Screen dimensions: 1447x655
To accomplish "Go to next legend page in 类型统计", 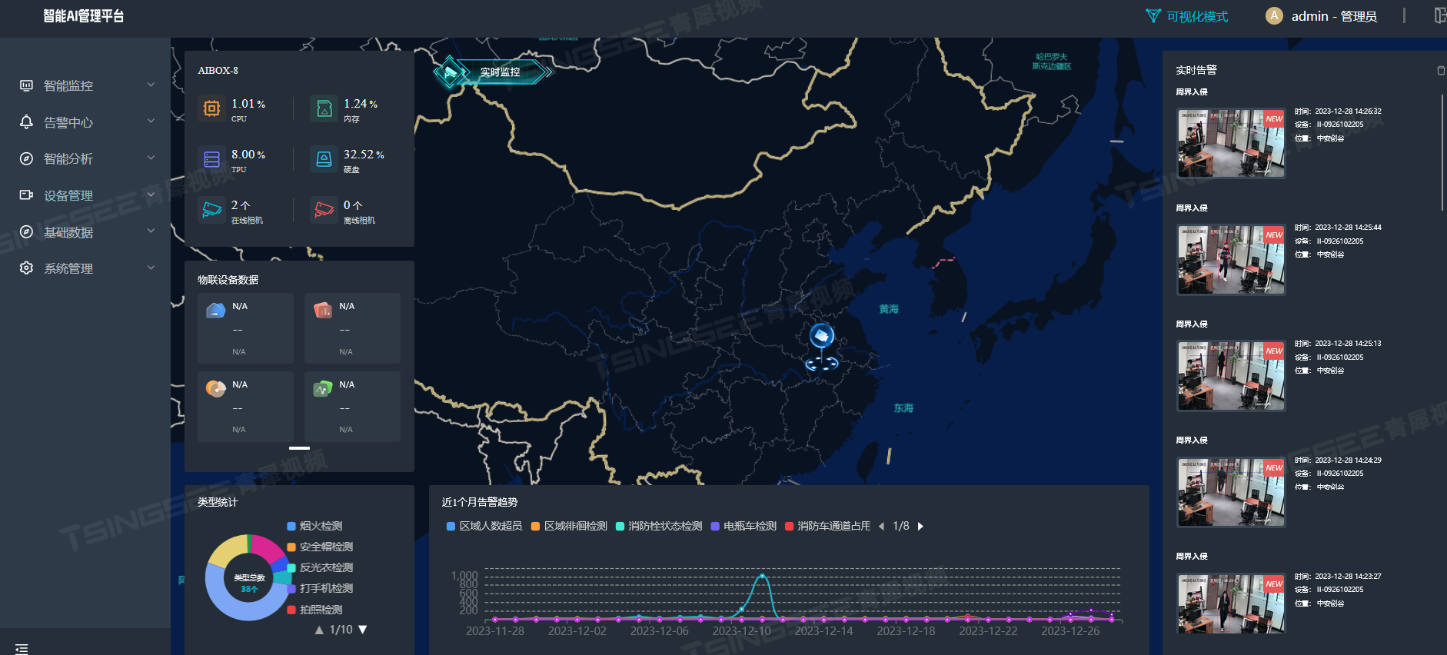I will [x=363, y=630].
